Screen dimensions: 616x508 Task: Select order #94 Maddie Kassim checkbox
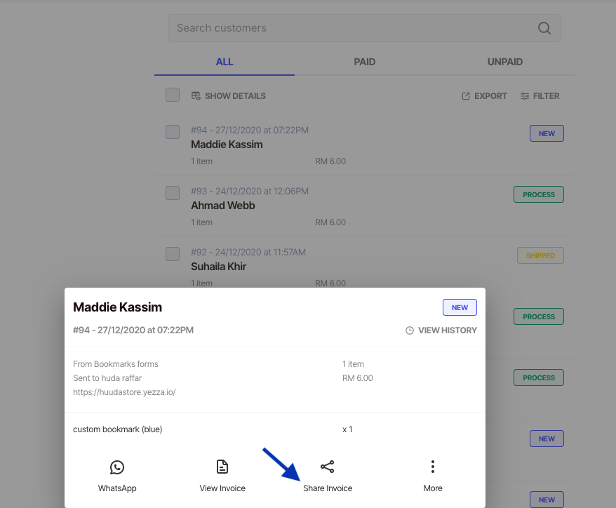point(173,132)
